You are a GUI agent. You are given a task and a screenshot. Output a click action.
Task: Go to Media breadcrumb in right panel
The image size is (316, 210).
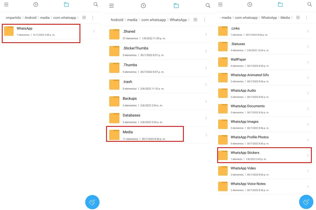click(x=285, y=18)
